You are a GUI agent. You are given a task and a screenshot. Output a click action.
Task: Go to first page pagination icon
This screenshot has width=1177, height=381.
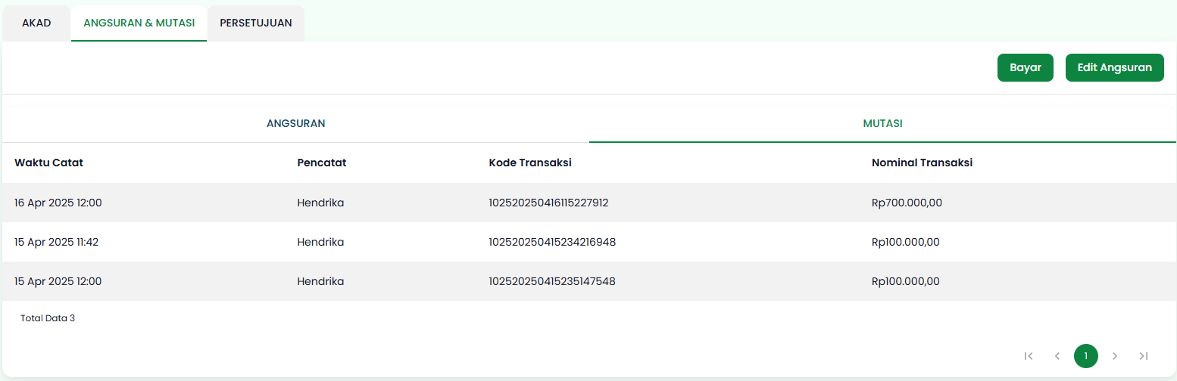tap(1028, 356)
